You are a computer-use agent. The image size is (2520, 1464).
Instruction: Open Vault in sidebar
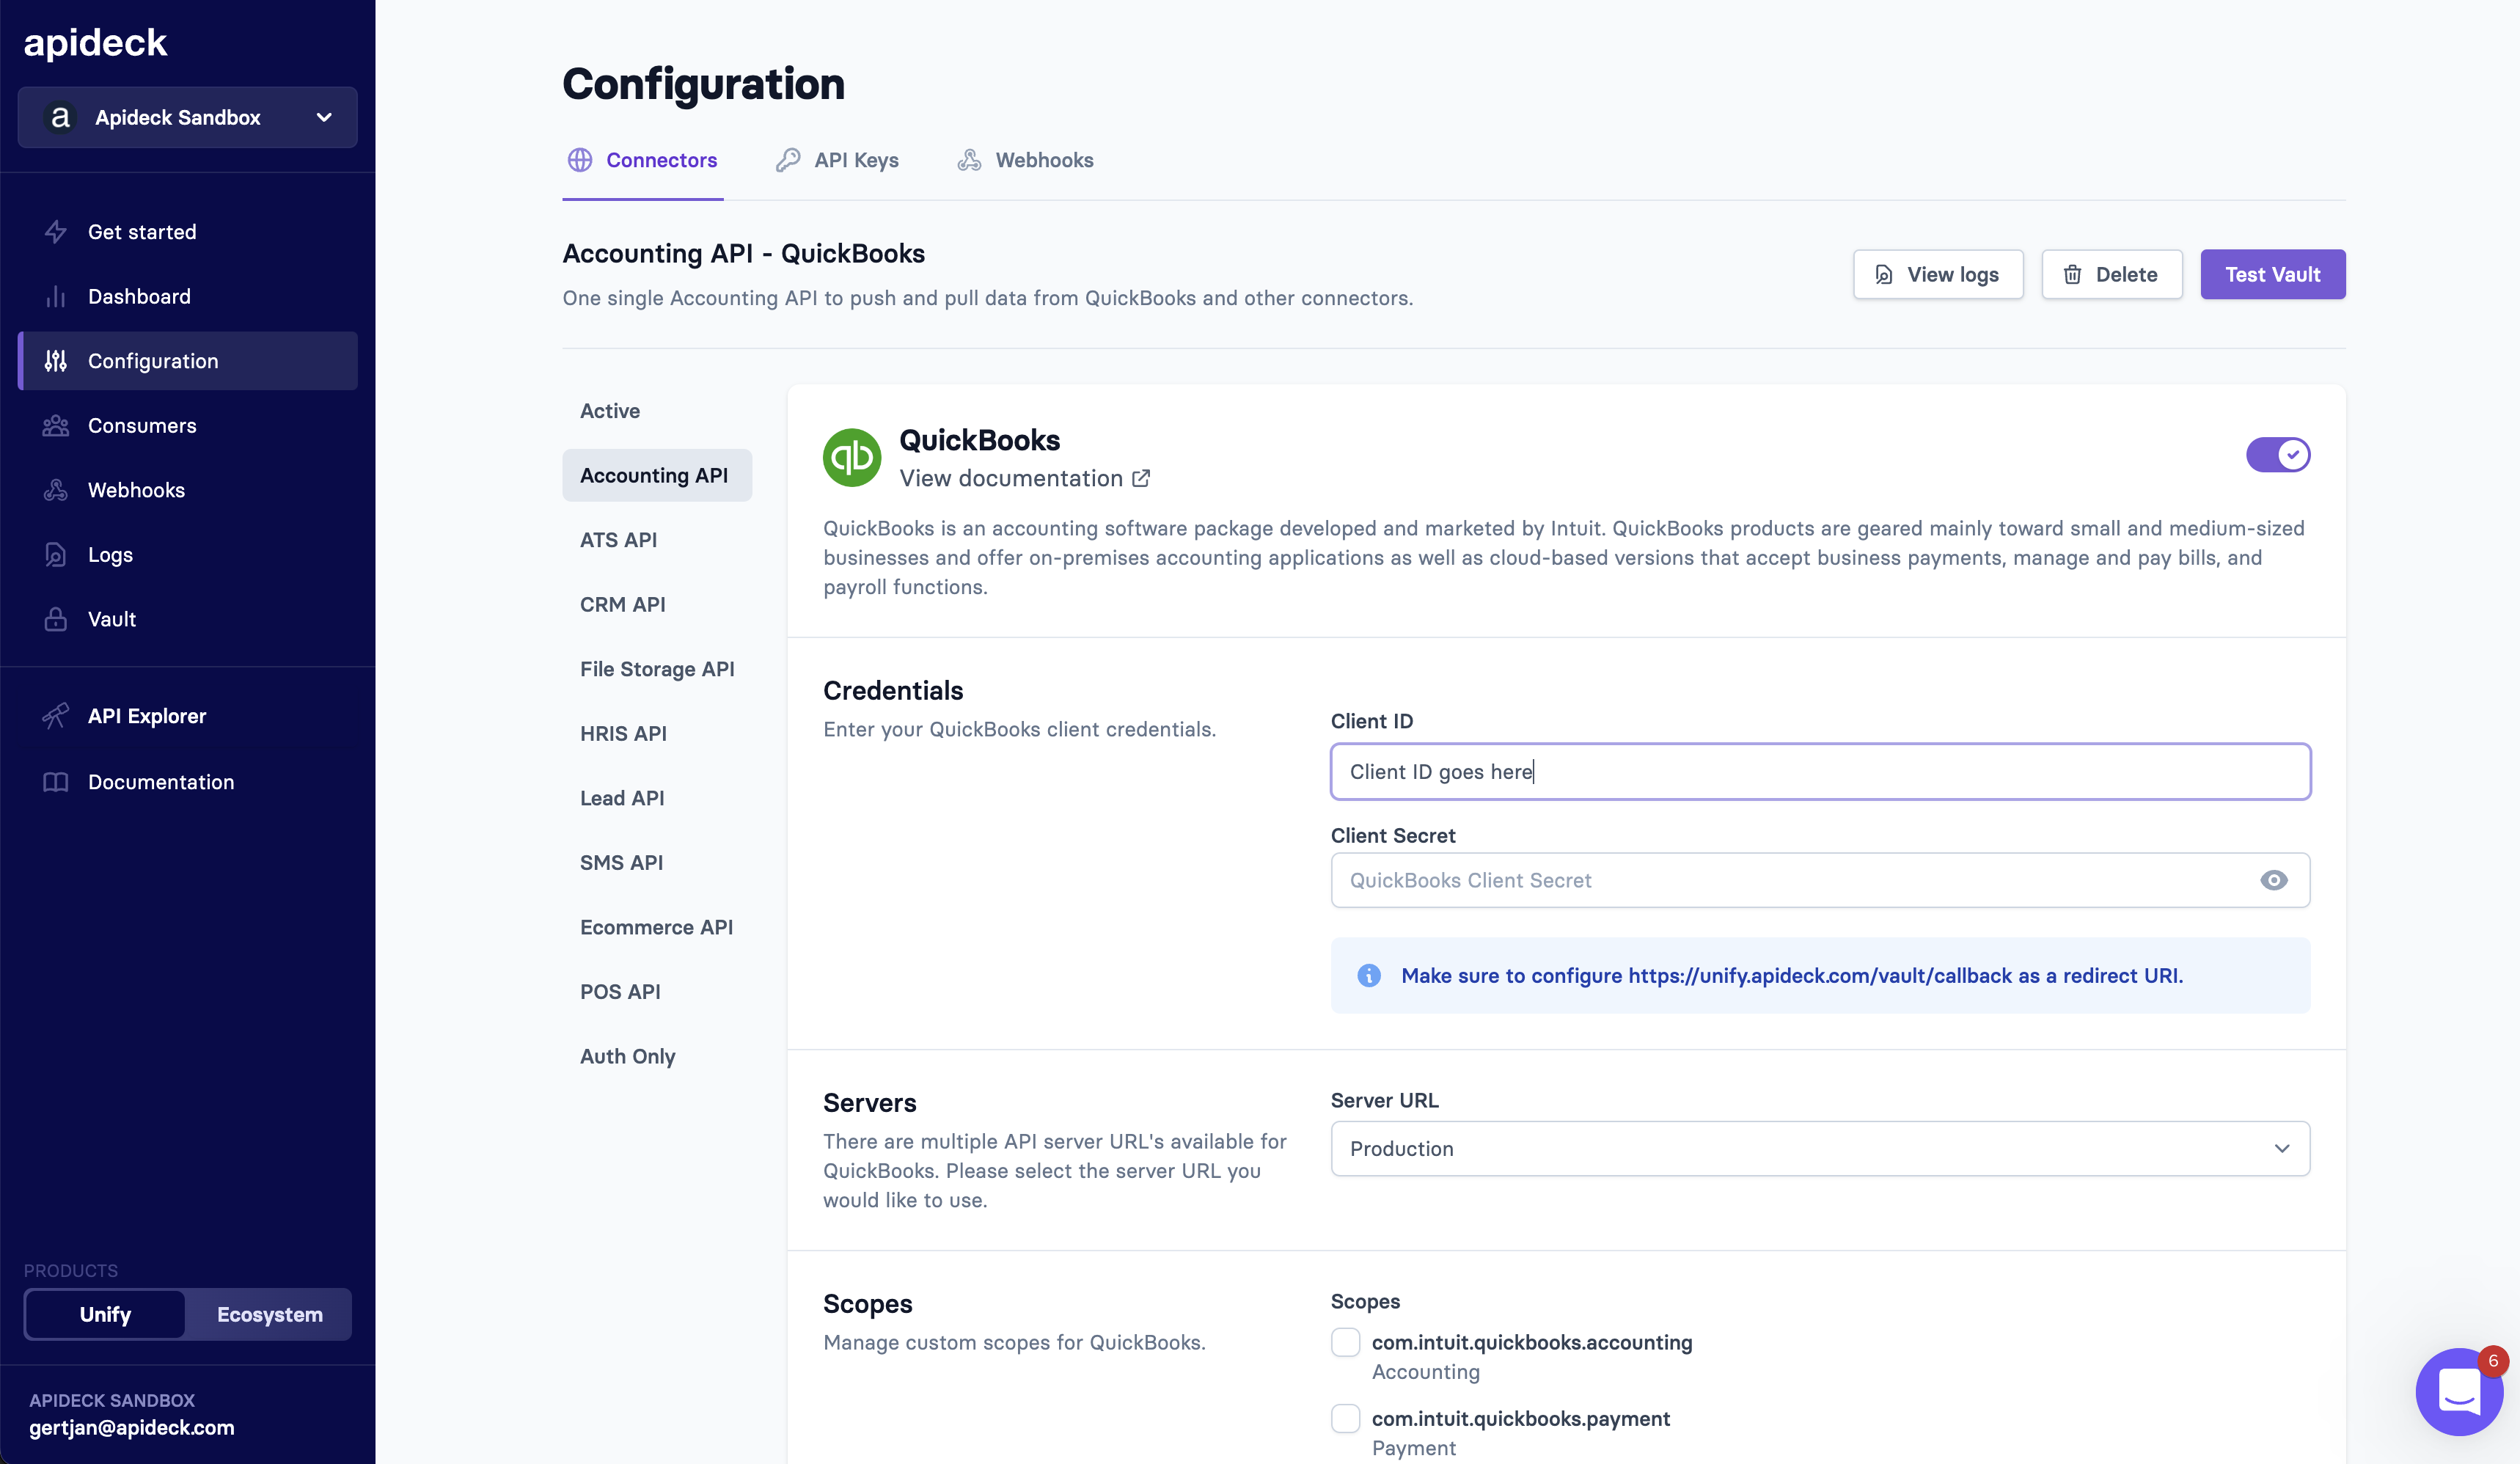[187, 619]
